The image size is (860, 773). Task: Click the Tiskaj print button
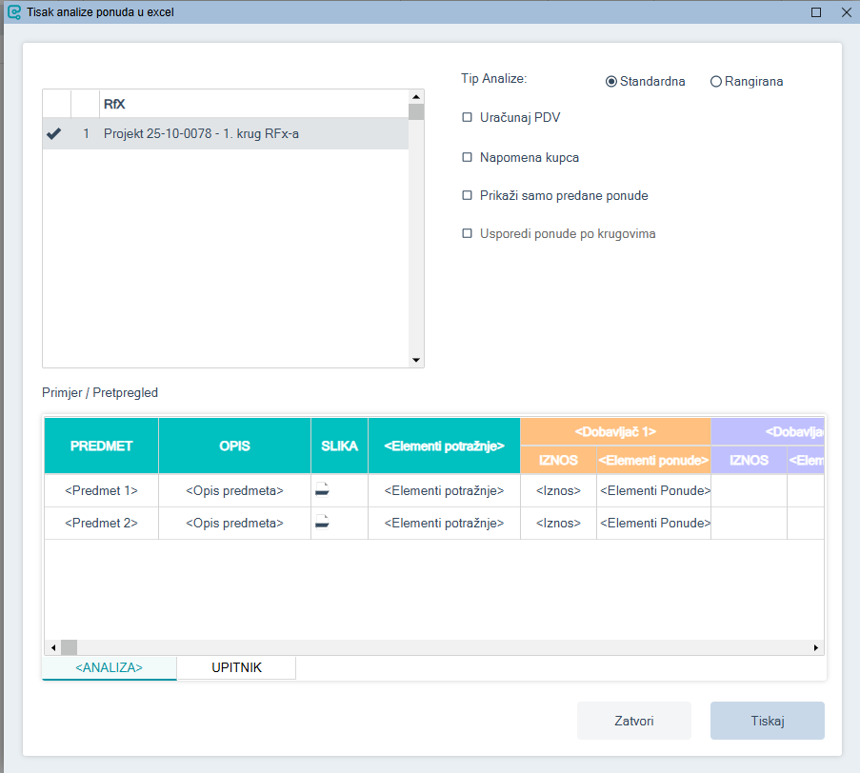coord(767,721)
